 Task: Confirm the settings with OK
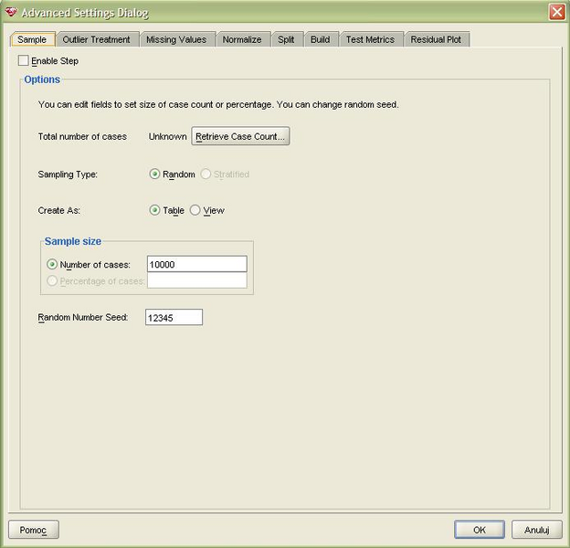click(479, 530)
